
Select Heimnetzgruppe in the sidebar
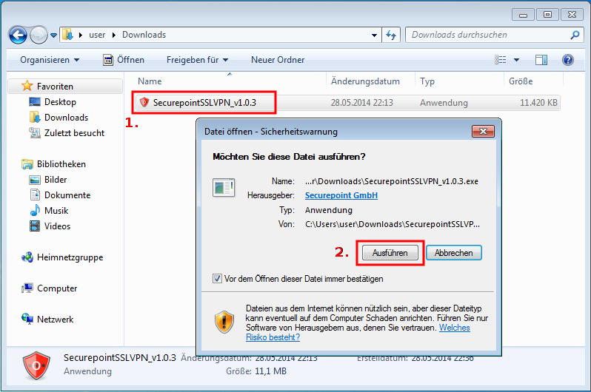[x=70, y=257]
